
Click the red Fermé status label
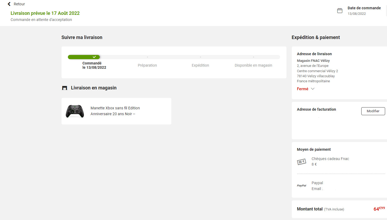[302, 89]
